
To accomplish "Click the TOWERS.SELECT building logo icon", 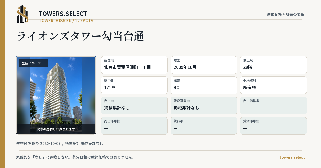I will 23,14.
